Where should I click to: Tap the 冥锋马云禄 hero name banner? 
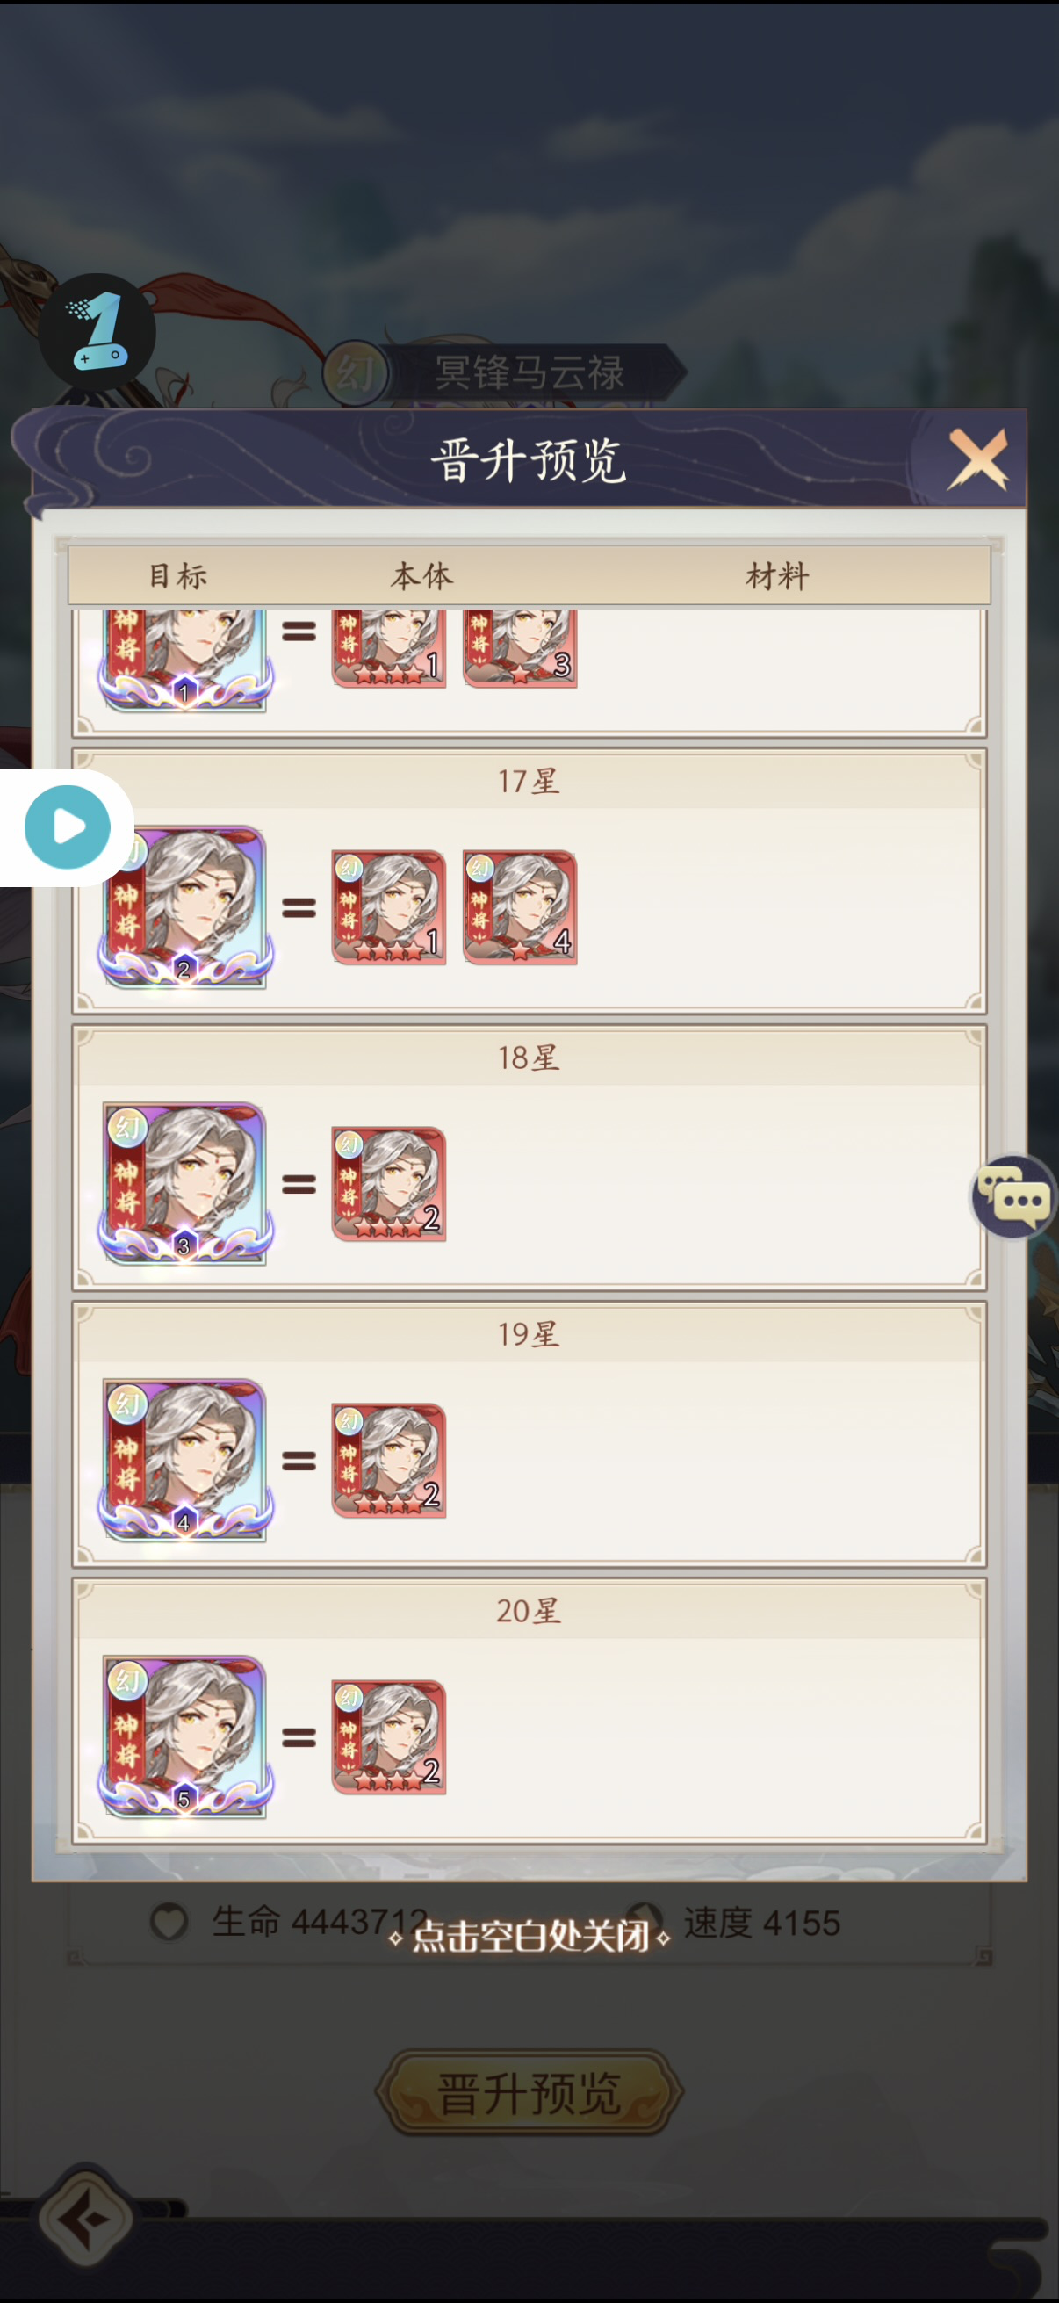click(x=529, y=372)
